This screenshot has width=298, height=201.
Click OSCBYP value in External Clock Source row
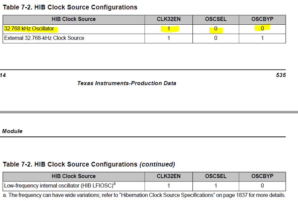(262, 38)
